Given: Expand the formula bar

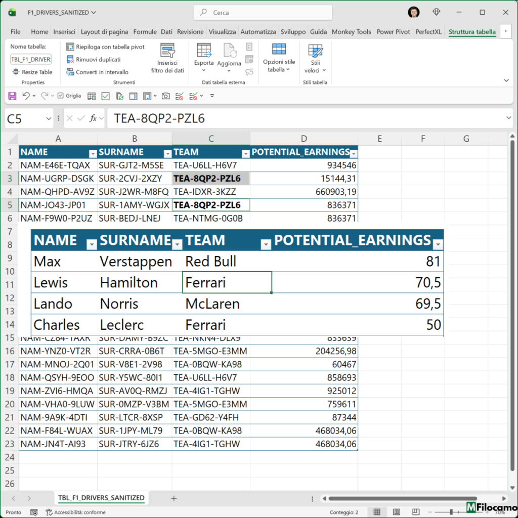Looking at the screenshot, I should [508, 118].
